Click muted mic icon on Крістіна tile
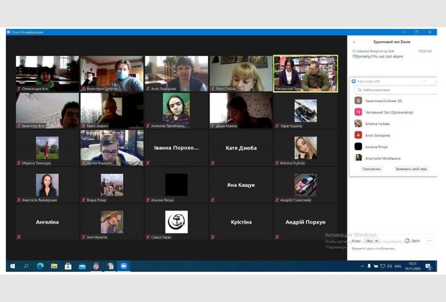This screenshot has width=446, height=302. click(x=213, y=237)
